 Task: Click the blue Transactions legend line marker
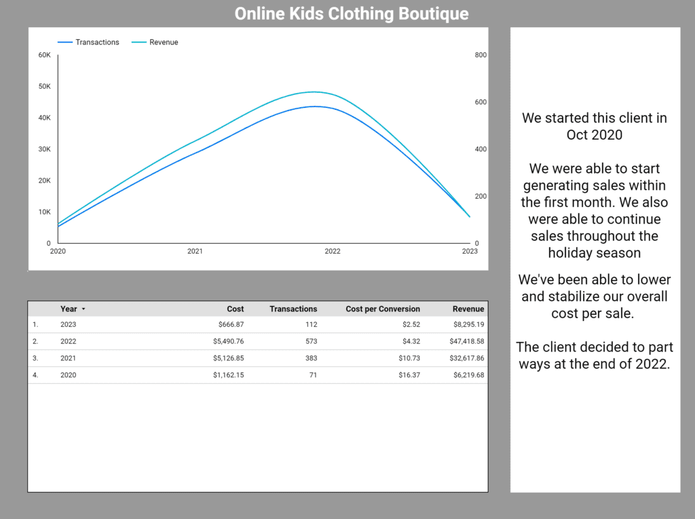[x=67, y=42]
